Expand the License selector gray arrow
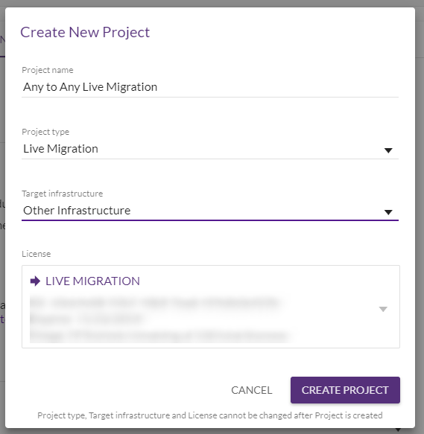Image resolution: width=424 pixels, height=434 pixels. (x=383, y=309)
